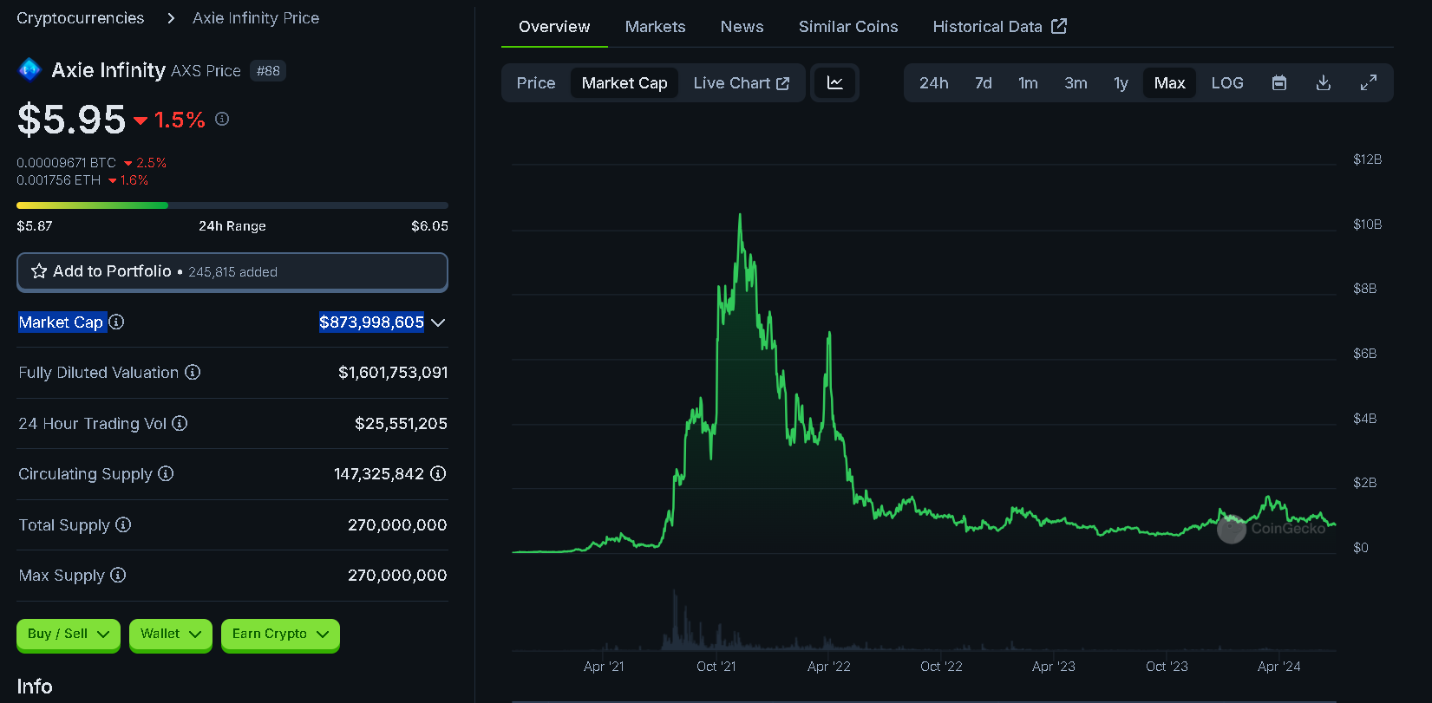Click the $10B y-axis label
This screenshot has height=703, width=1432.
1367,225
